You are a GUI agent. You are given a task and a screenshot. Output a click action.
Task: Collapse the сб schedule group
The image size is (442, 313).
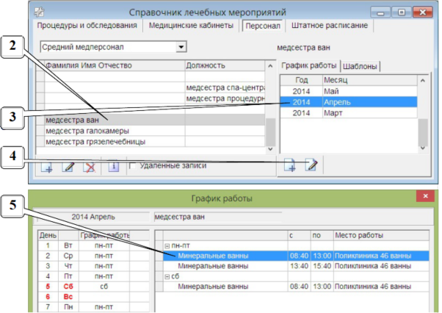(167, 276)
